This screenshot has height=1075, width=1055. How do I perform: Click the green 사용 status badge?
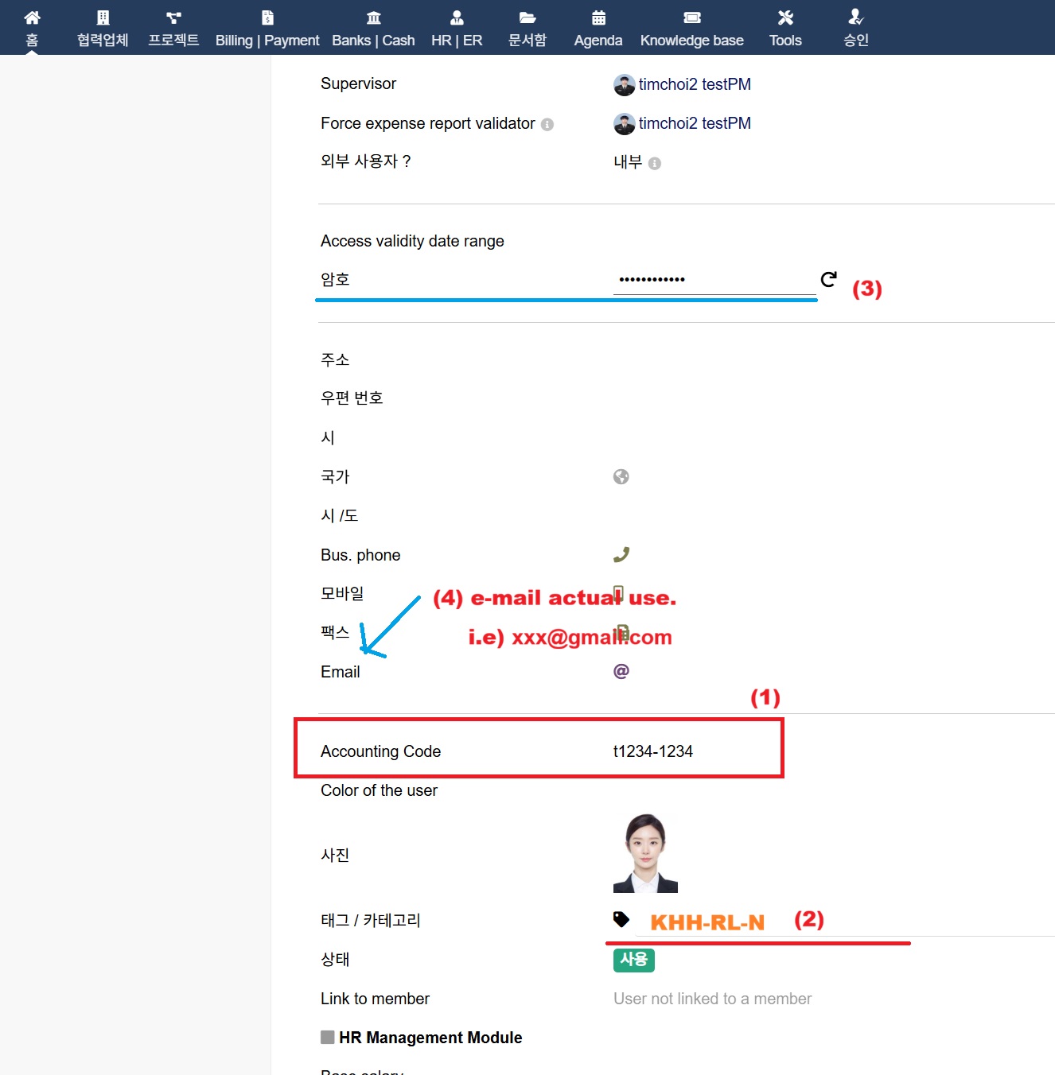point(633,960)
